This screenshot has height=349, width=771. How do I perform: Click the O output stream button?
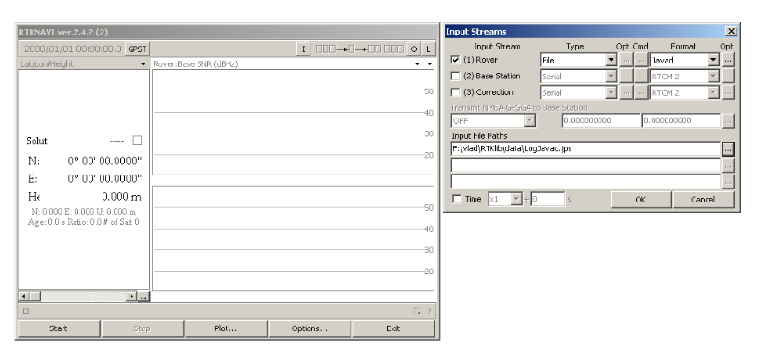click(x=414, y=49)
